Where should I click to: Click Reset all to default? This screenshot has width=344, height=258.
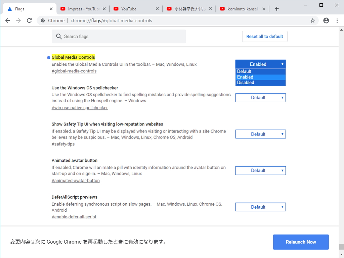(264, 36)
